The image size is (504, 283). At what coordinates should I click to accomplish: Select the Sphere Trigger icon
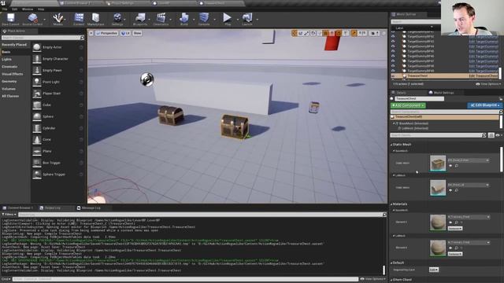pyautogui.click(x=37, y=175)
